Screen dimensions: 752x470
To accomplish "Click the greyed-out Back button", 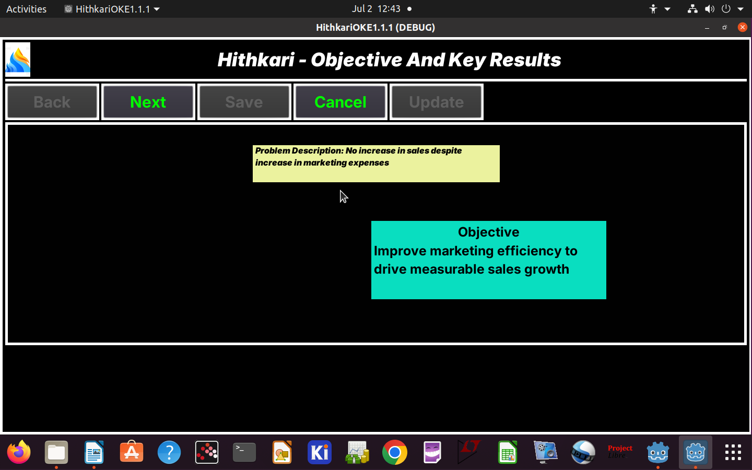I will click(52, 102).
